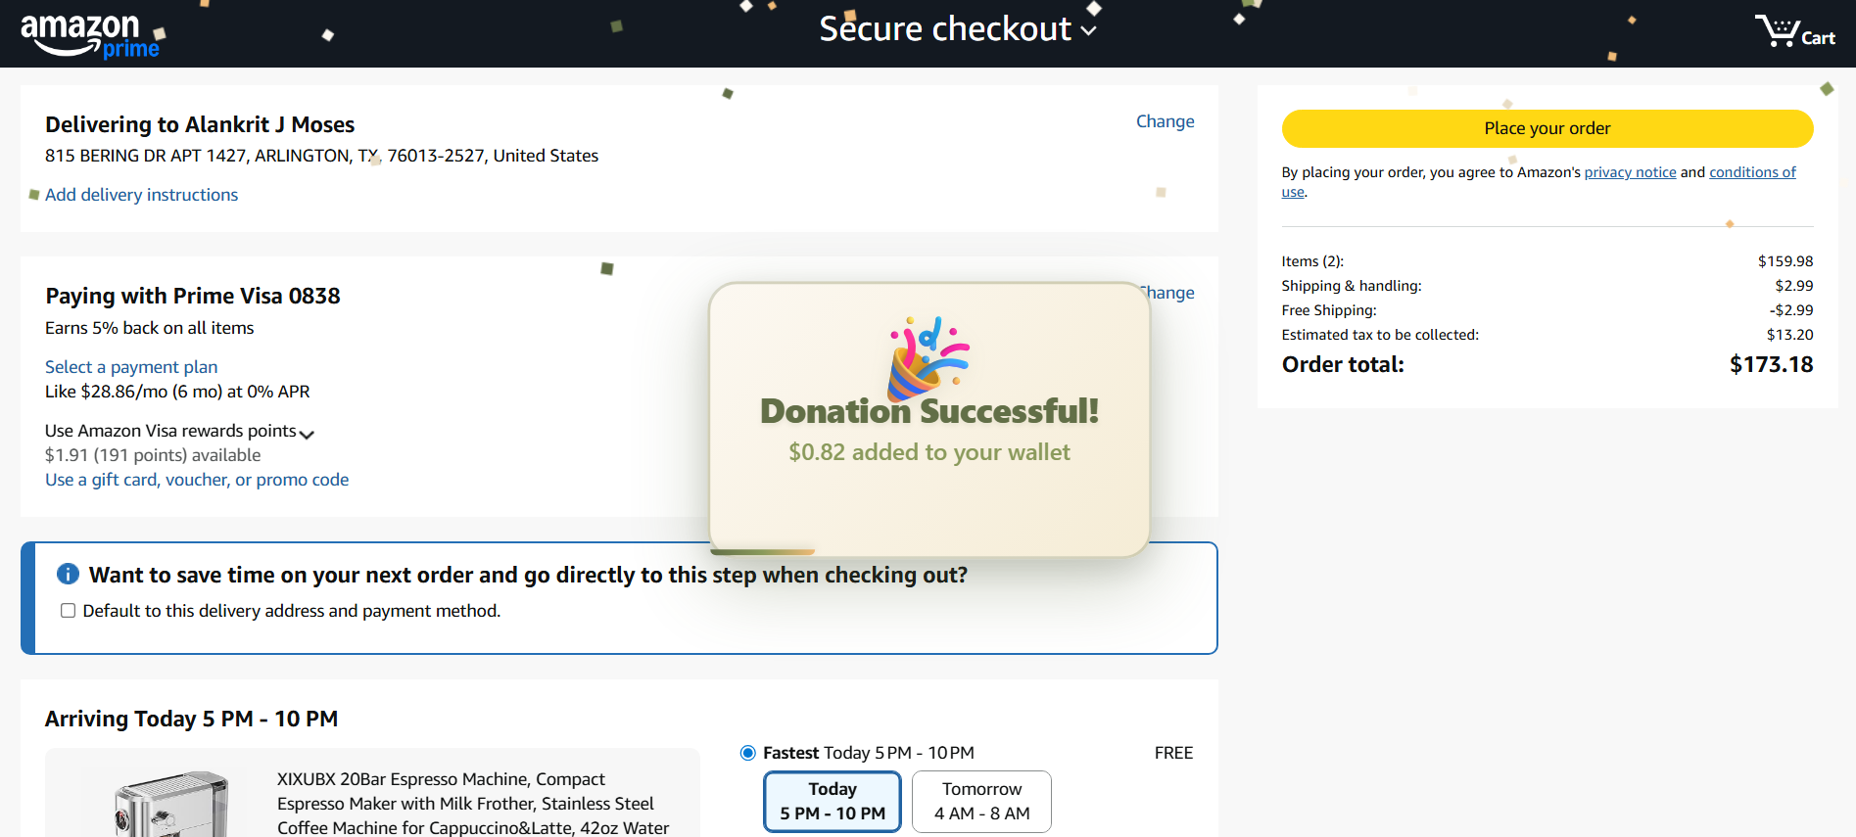
Task: Enable default delivery address and payment checkbox
Action: (69, 611)
